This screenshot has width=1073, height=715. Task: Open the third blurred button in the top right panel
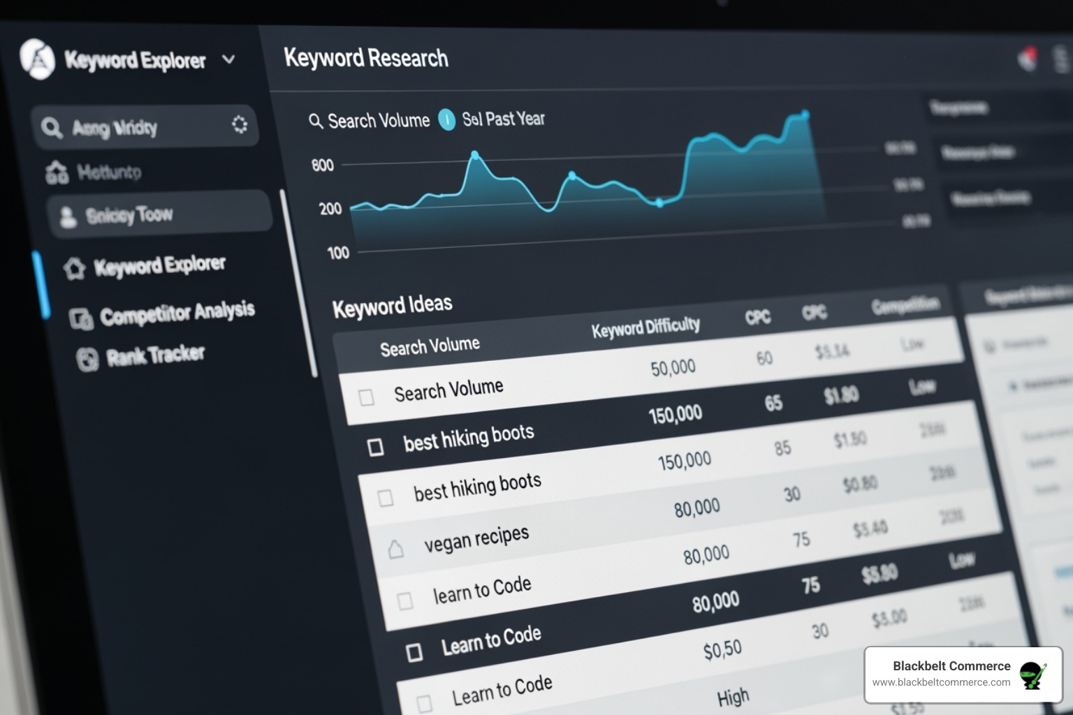[x=1012, y=198]
